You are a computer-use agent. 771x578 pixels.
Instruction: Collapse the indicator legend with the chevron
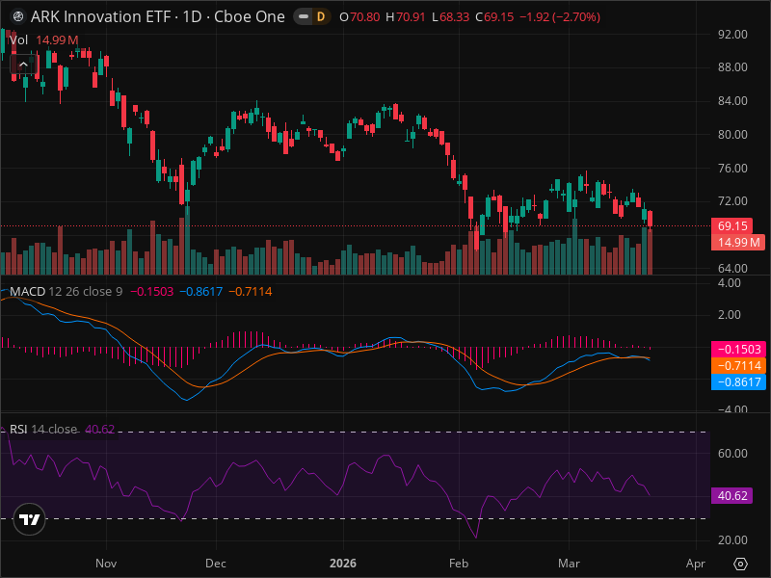(23, 64)
